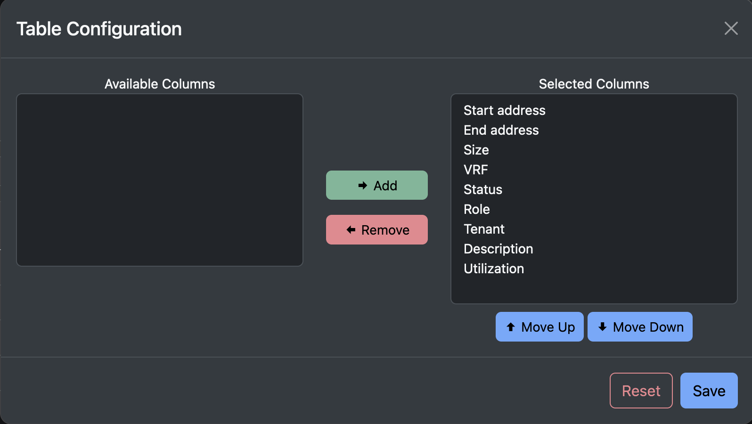Select the Size column entry

[476, 150]
